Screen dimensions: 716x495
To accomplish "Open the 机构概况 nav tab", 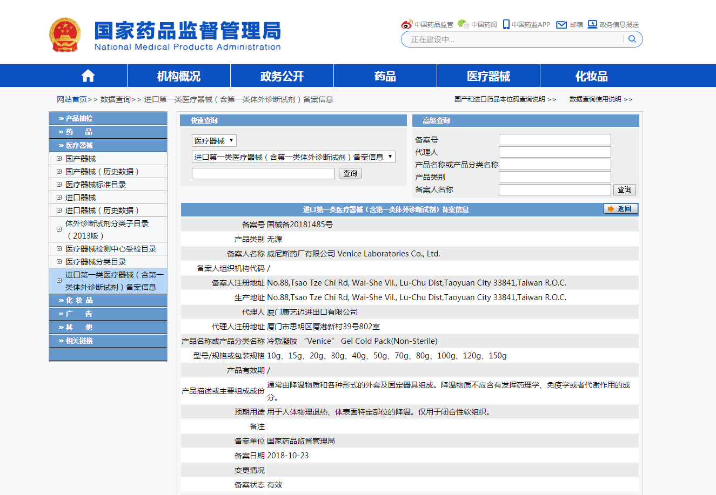I will (179, 76).
